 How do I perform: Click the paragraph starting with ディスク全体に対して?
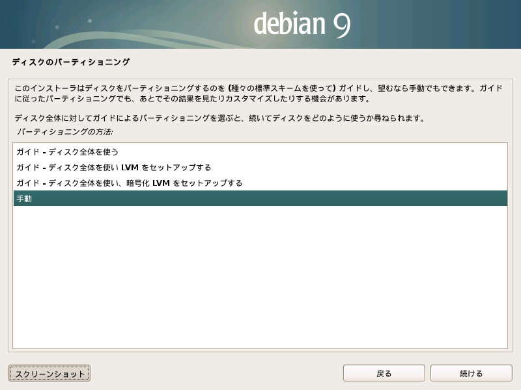(x=219, y=118)
